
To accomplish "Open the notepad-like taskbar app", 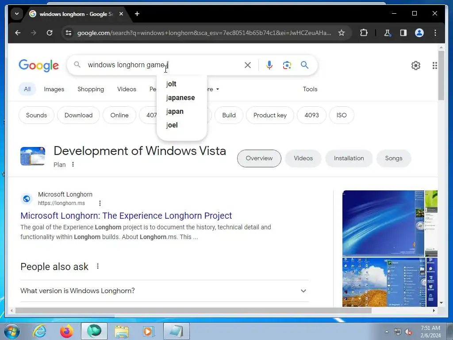I will pos(176,331).
